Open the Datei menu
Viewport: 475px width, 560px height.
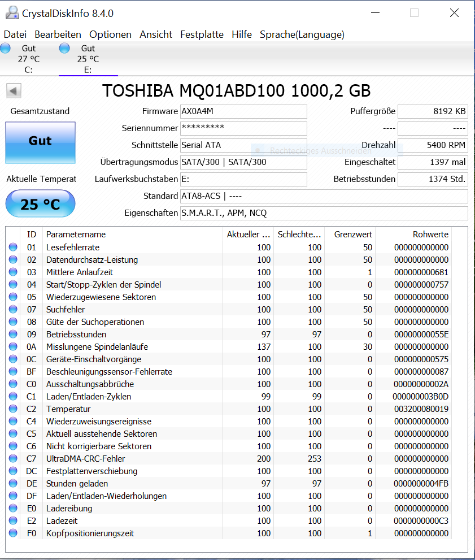15,34
